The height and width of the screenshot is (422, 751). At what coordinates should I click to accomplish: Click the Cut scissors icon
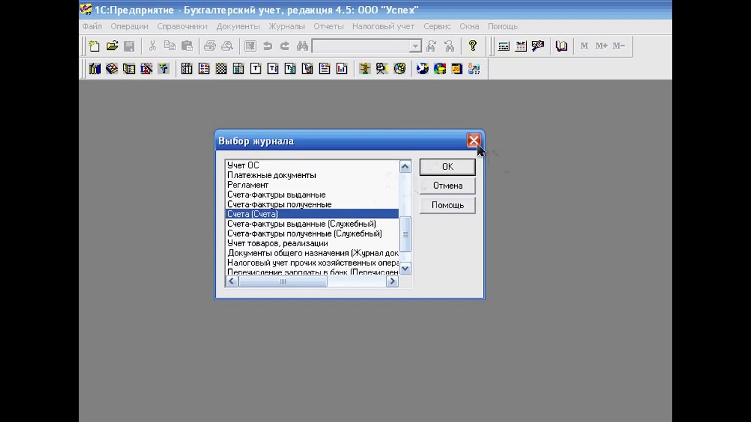[153, 46]
